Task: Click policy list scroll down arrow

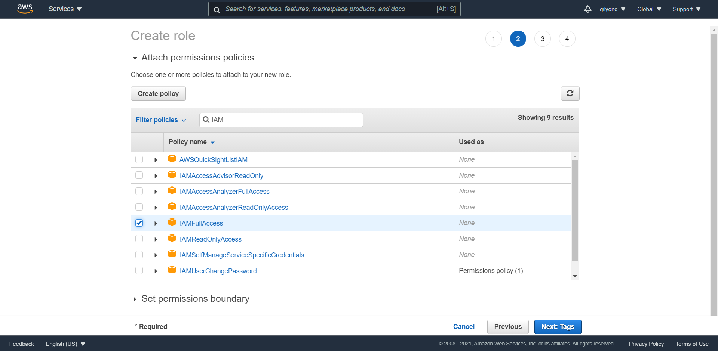Action: click(x=575, y=276)
